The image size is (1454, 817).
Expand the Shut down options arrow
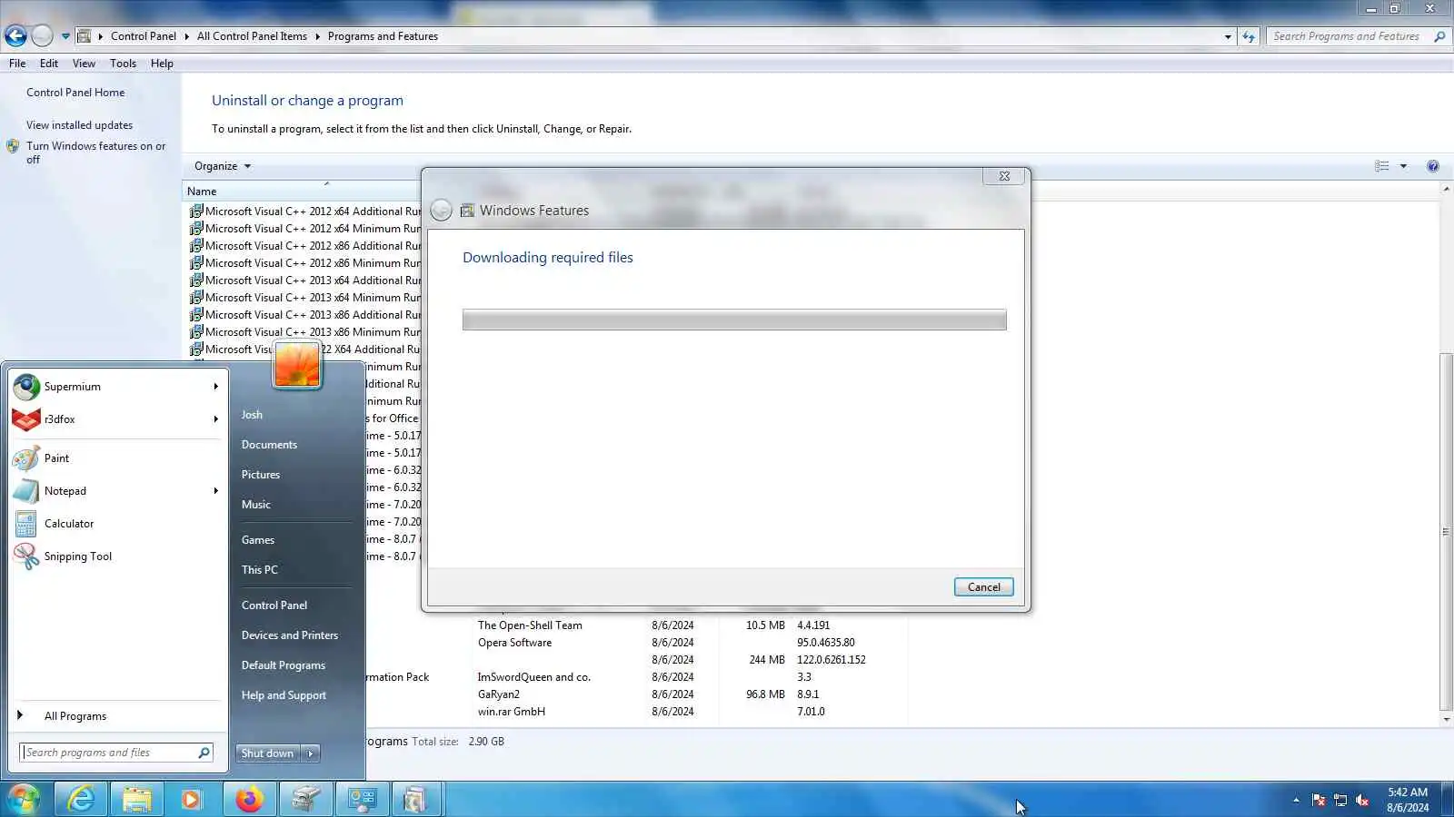click(311, 753)
